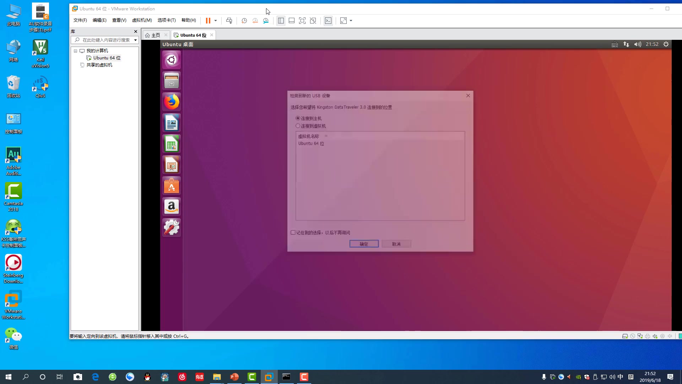
Task: Open the stretch display dropdown arrow
Action: point(351,21)
